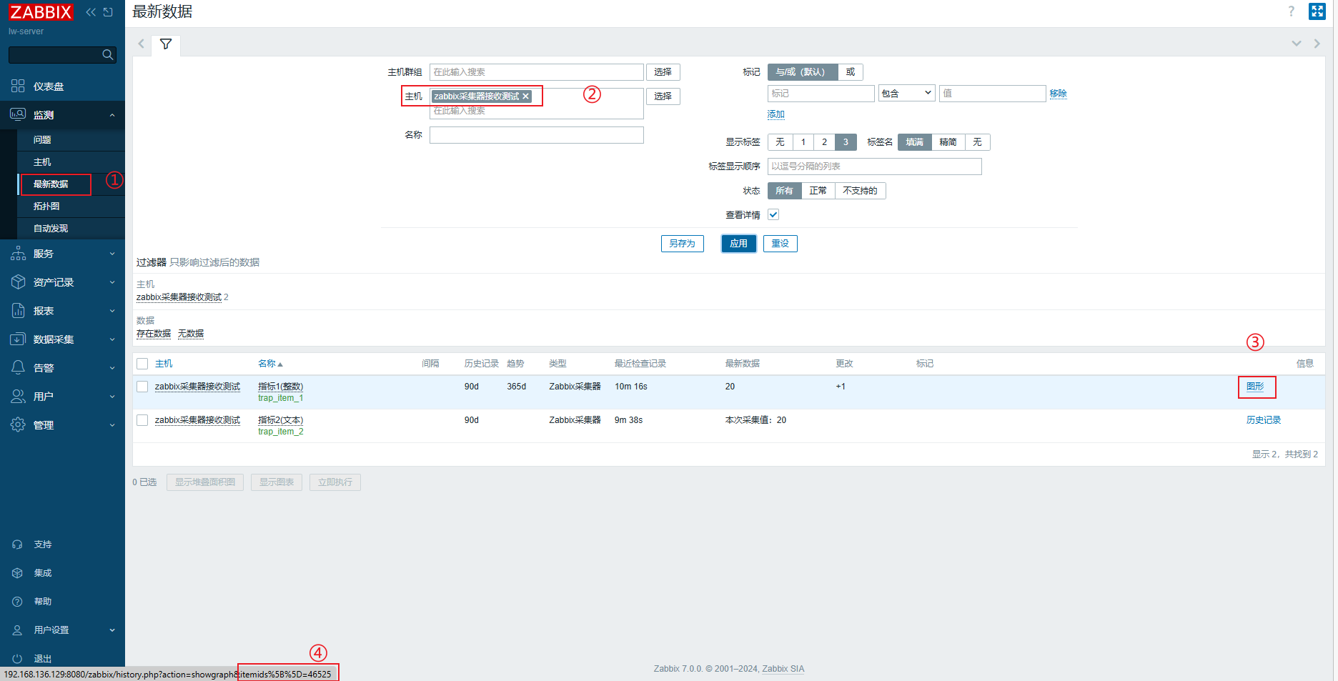1338x681 pixels.
Task: Expand the filter tab list chevron
Action: [x=1296, y=44]
